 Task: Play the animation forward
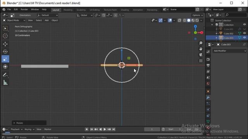[x=105, y=129]
